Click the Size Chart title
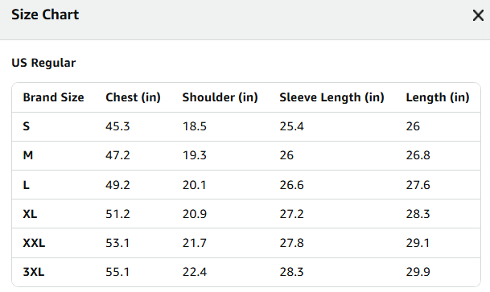The image size is (490, 292). point(45,14)
